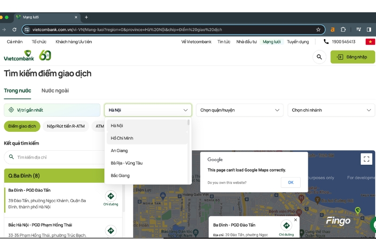Click the results list scrollbar

(124, 199)
